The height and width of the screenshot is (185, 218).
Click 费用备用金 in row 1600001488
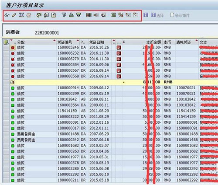(x=26, y=134)
